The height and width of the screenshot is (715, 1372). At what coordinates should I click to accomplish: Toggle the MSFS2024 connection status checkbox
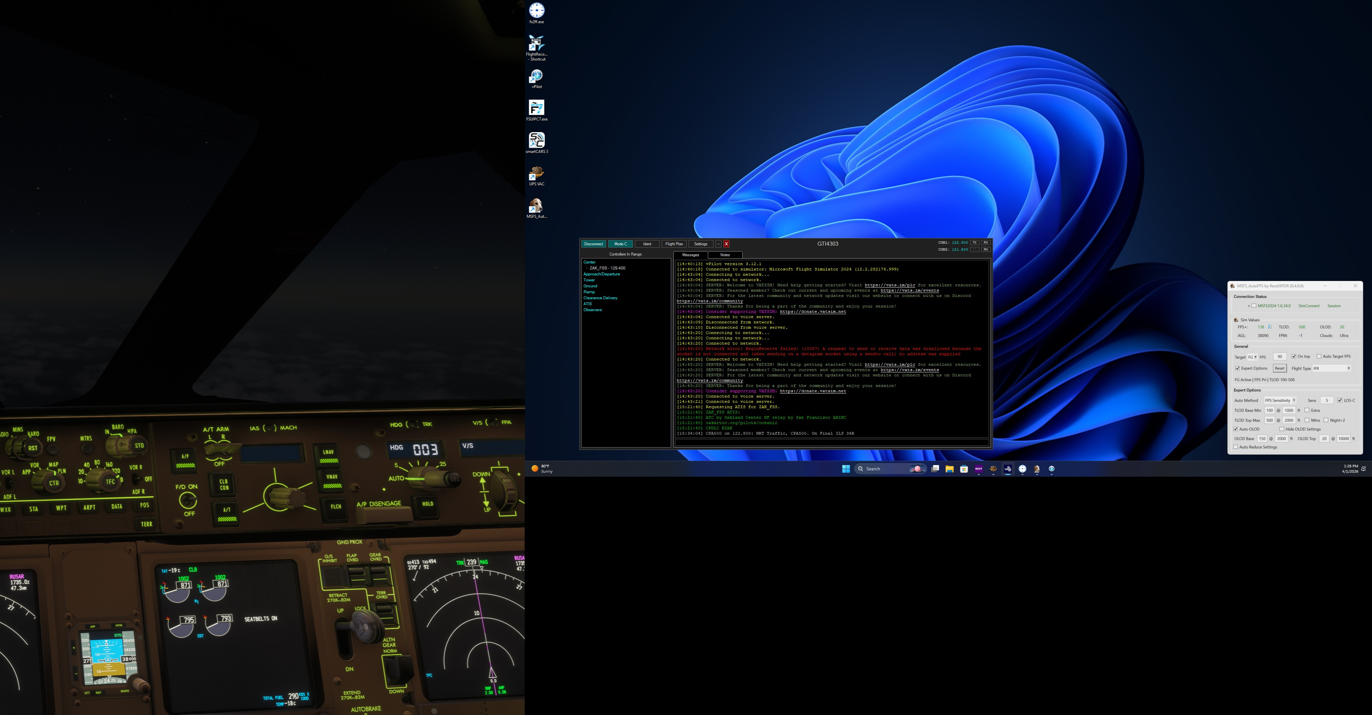(1254, 306)
